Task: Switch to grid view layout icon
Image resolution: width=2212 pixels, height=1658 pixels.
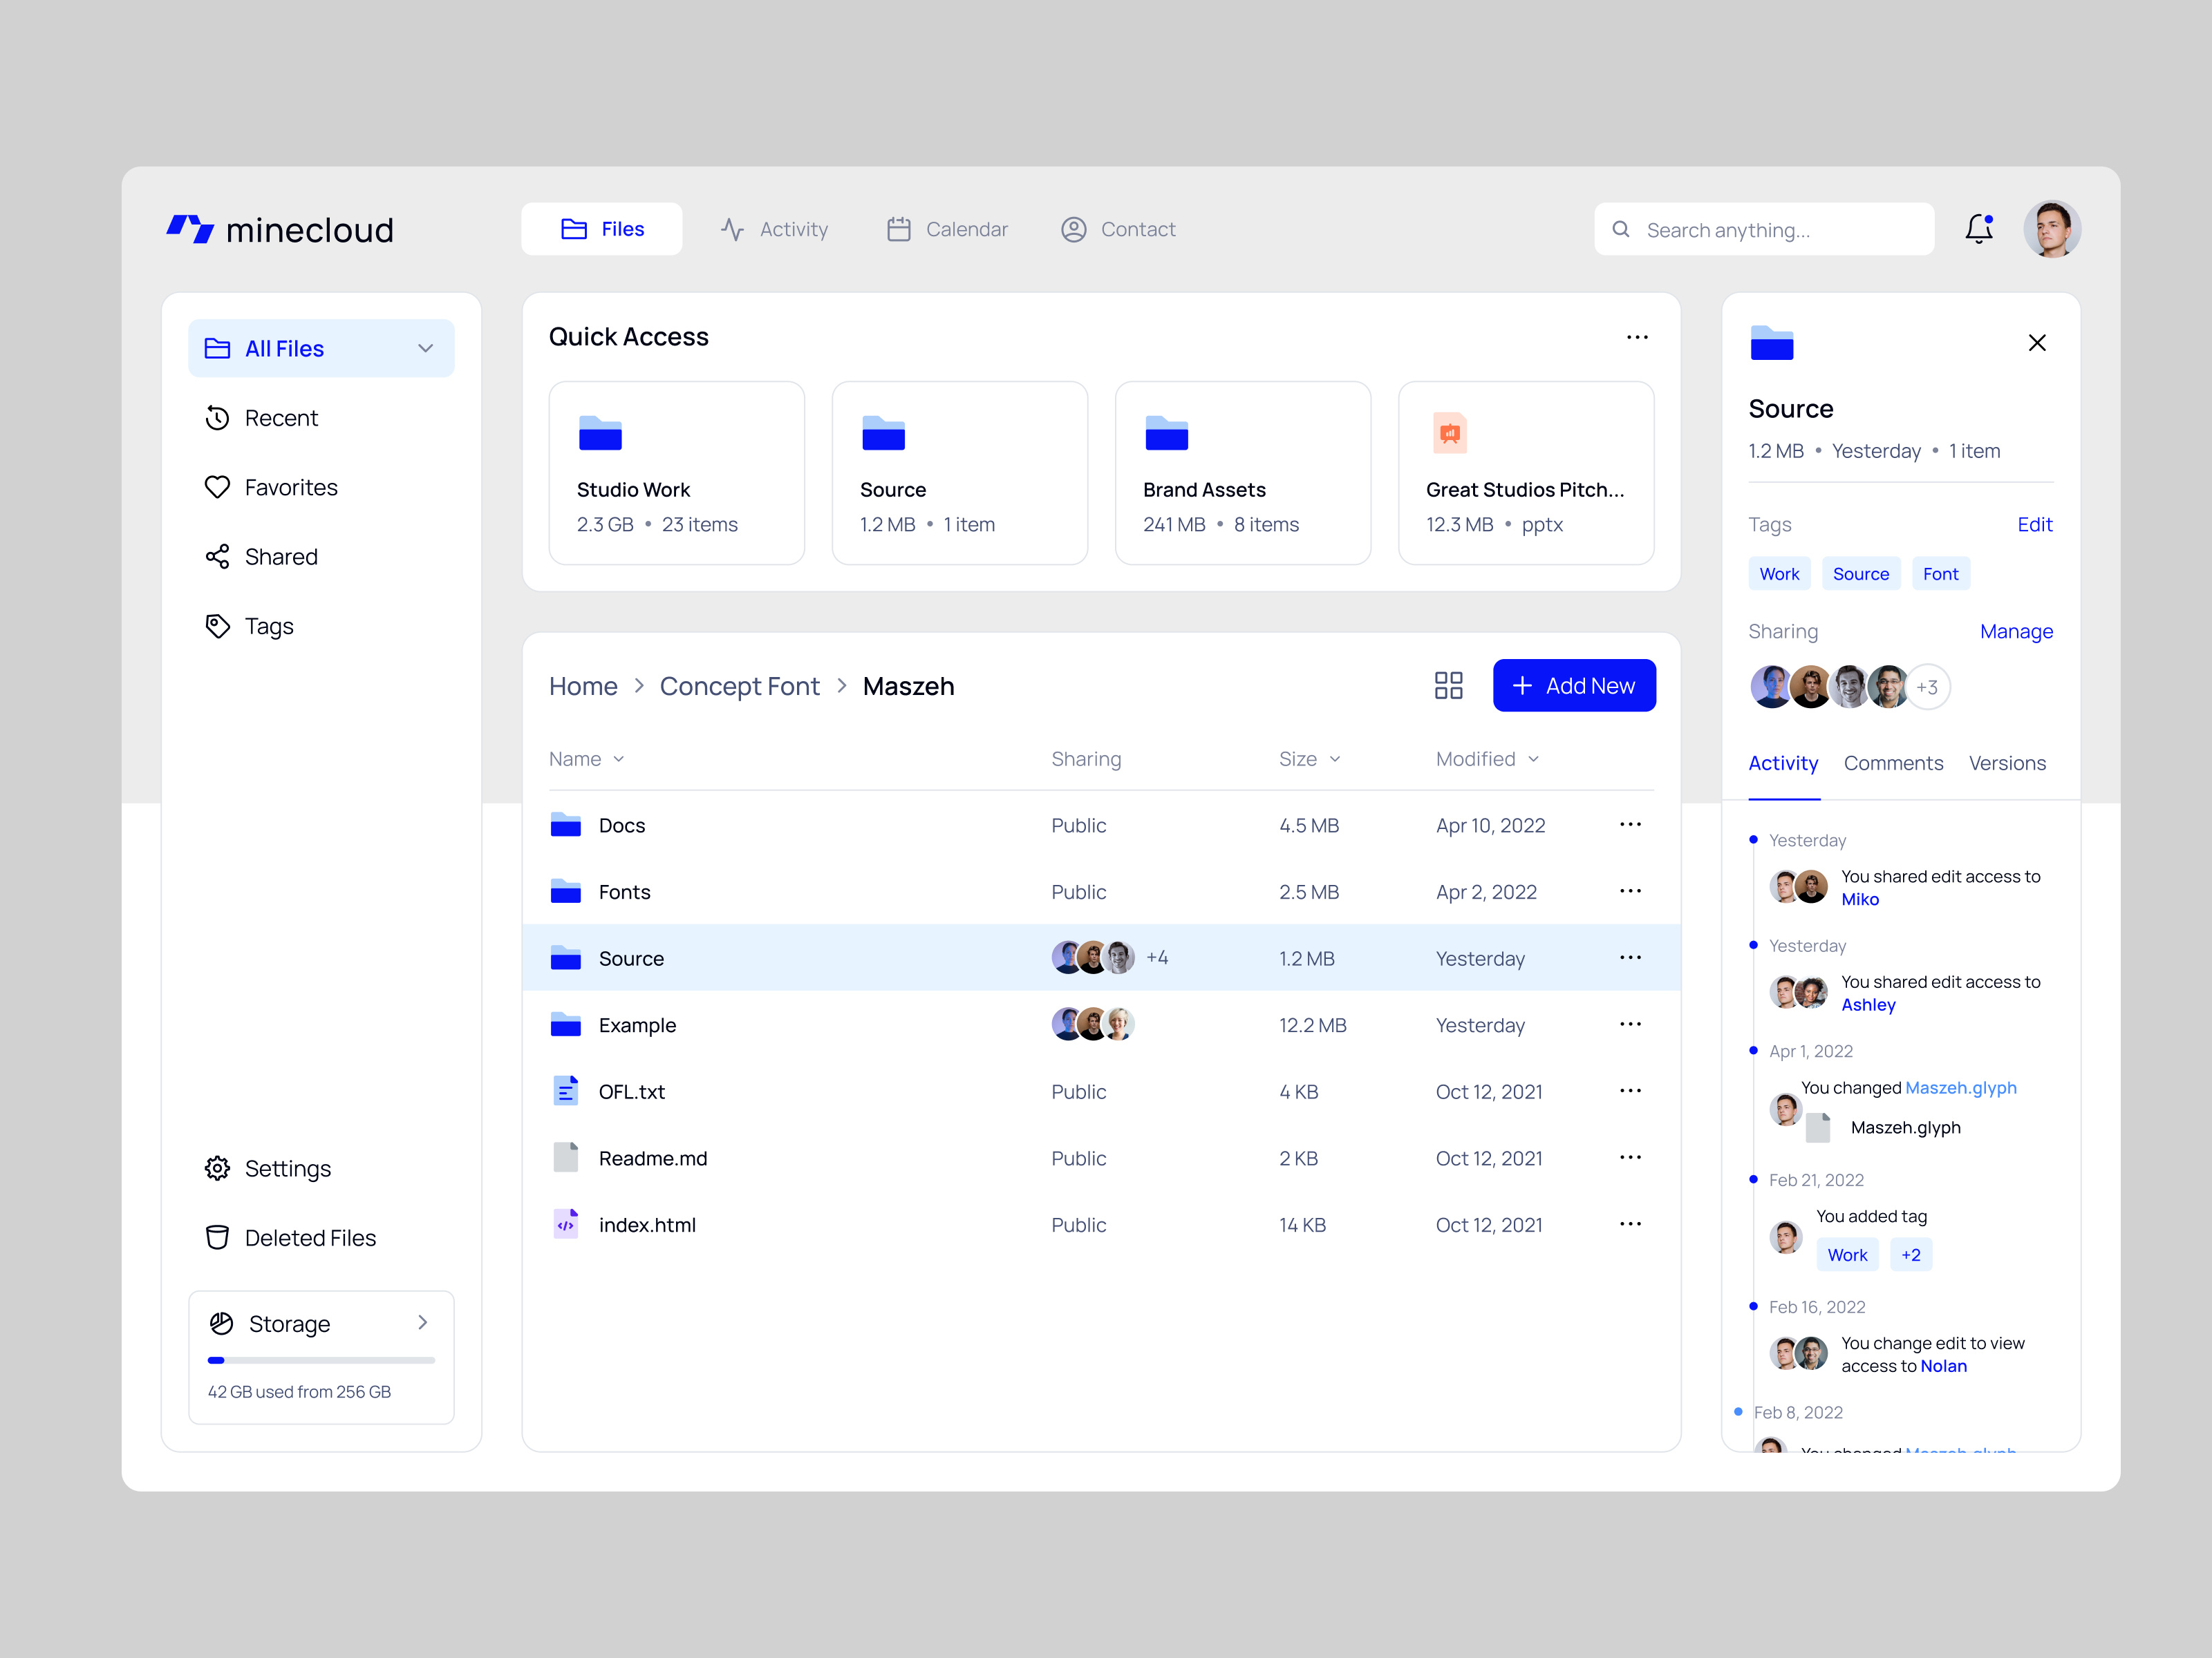Action: point(1448,685)
